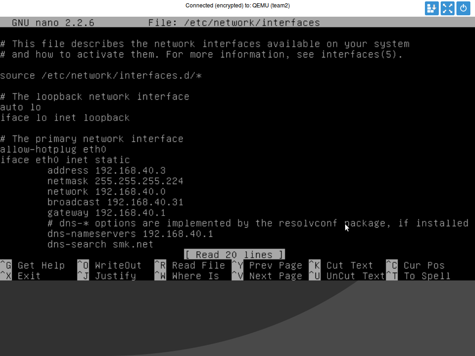Click the Cut Text shortcut label

pyautogui.click(x=350, y=265)
